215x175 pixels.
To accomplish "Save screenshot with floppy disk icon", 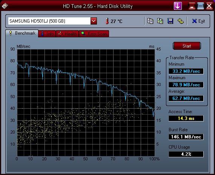I will (170, 21).
